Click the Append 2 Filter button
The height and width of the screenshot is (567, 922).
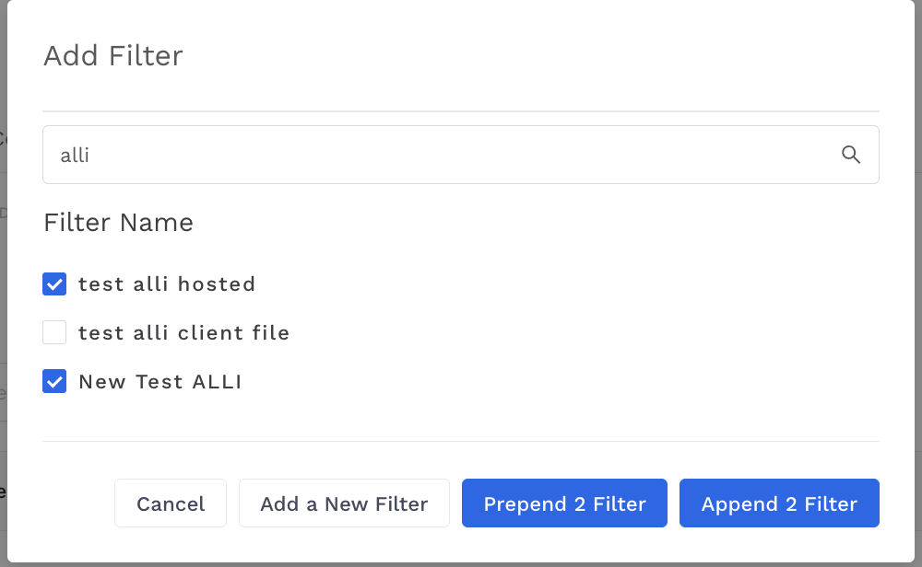pos(779,503)
